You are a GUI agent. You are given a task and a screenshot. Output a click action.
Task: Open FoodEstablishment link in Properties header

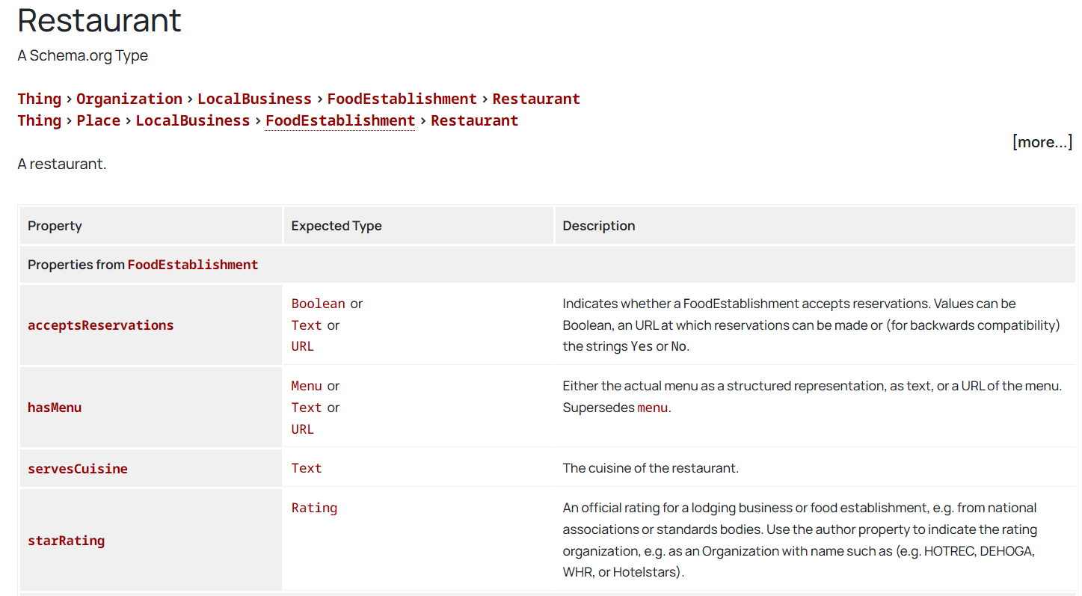[x=193, y=265]
